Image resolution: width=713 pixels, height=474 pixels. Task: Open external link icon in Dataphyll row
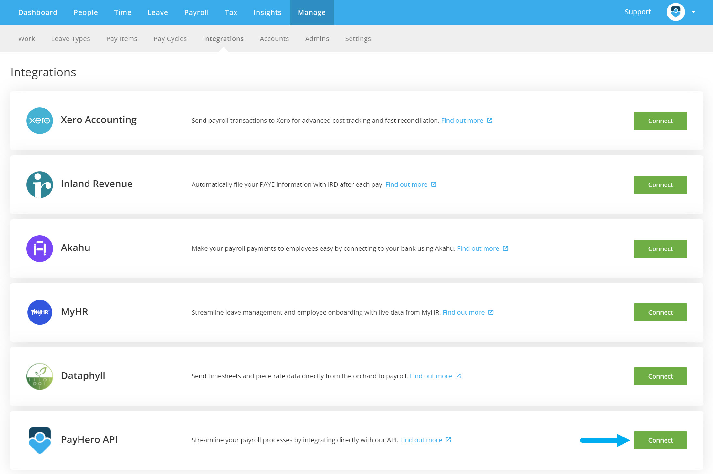[x=458, y=376]
